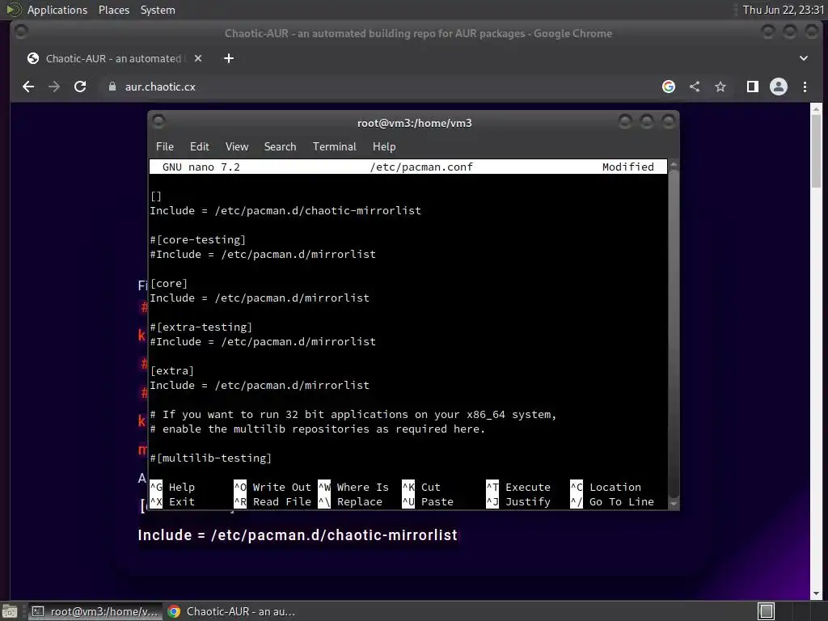
Task: Share this page from the address bar
Action: click(695, 87)
